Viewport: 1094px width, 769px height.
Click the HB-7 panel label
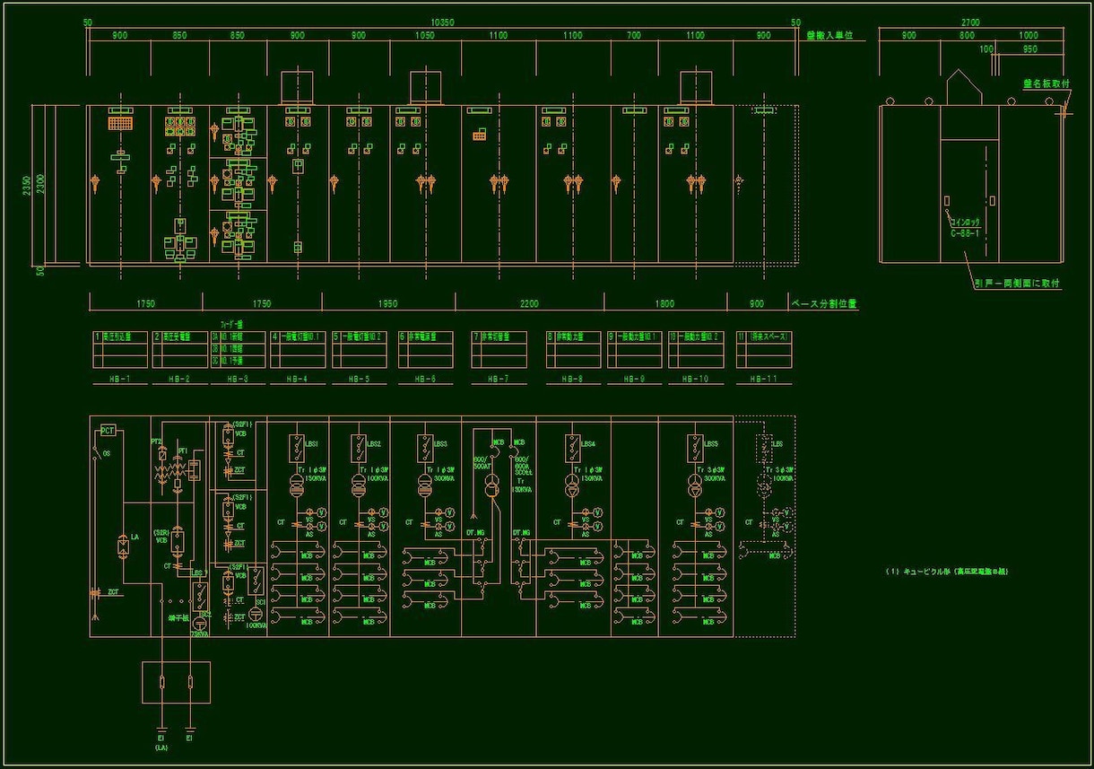click(499, 380)
